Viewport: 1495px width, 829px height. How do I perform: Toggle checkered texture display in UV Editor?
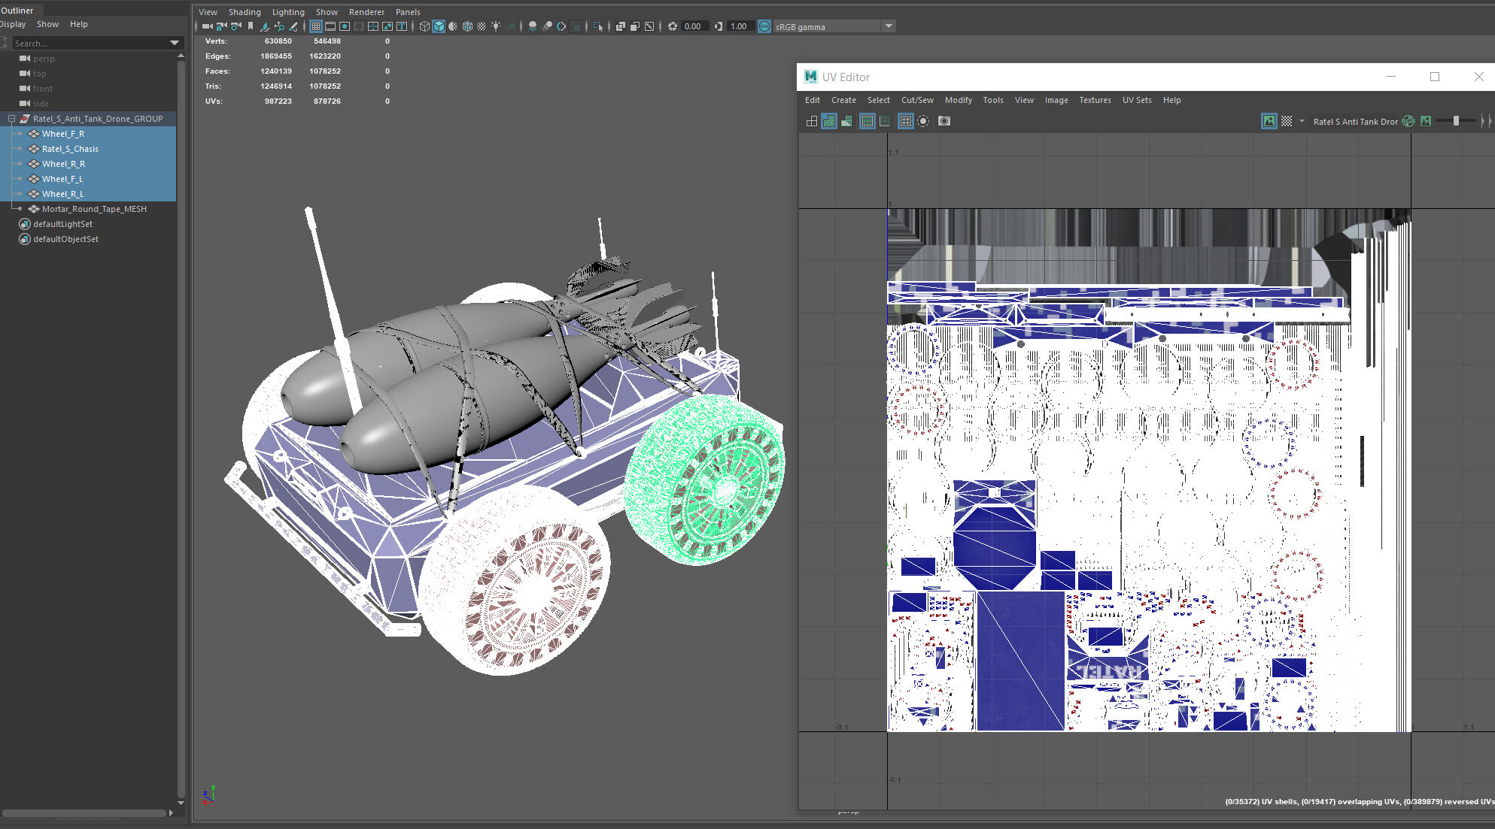pos(1287,121)
